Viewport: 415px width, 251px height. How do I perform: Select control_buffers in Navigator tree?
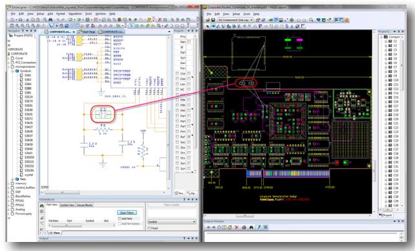click(x=25, y=188)
